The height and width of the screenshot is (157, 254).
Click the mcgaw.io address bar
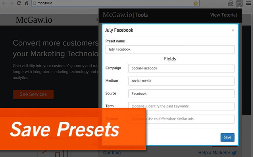point(115,3)
